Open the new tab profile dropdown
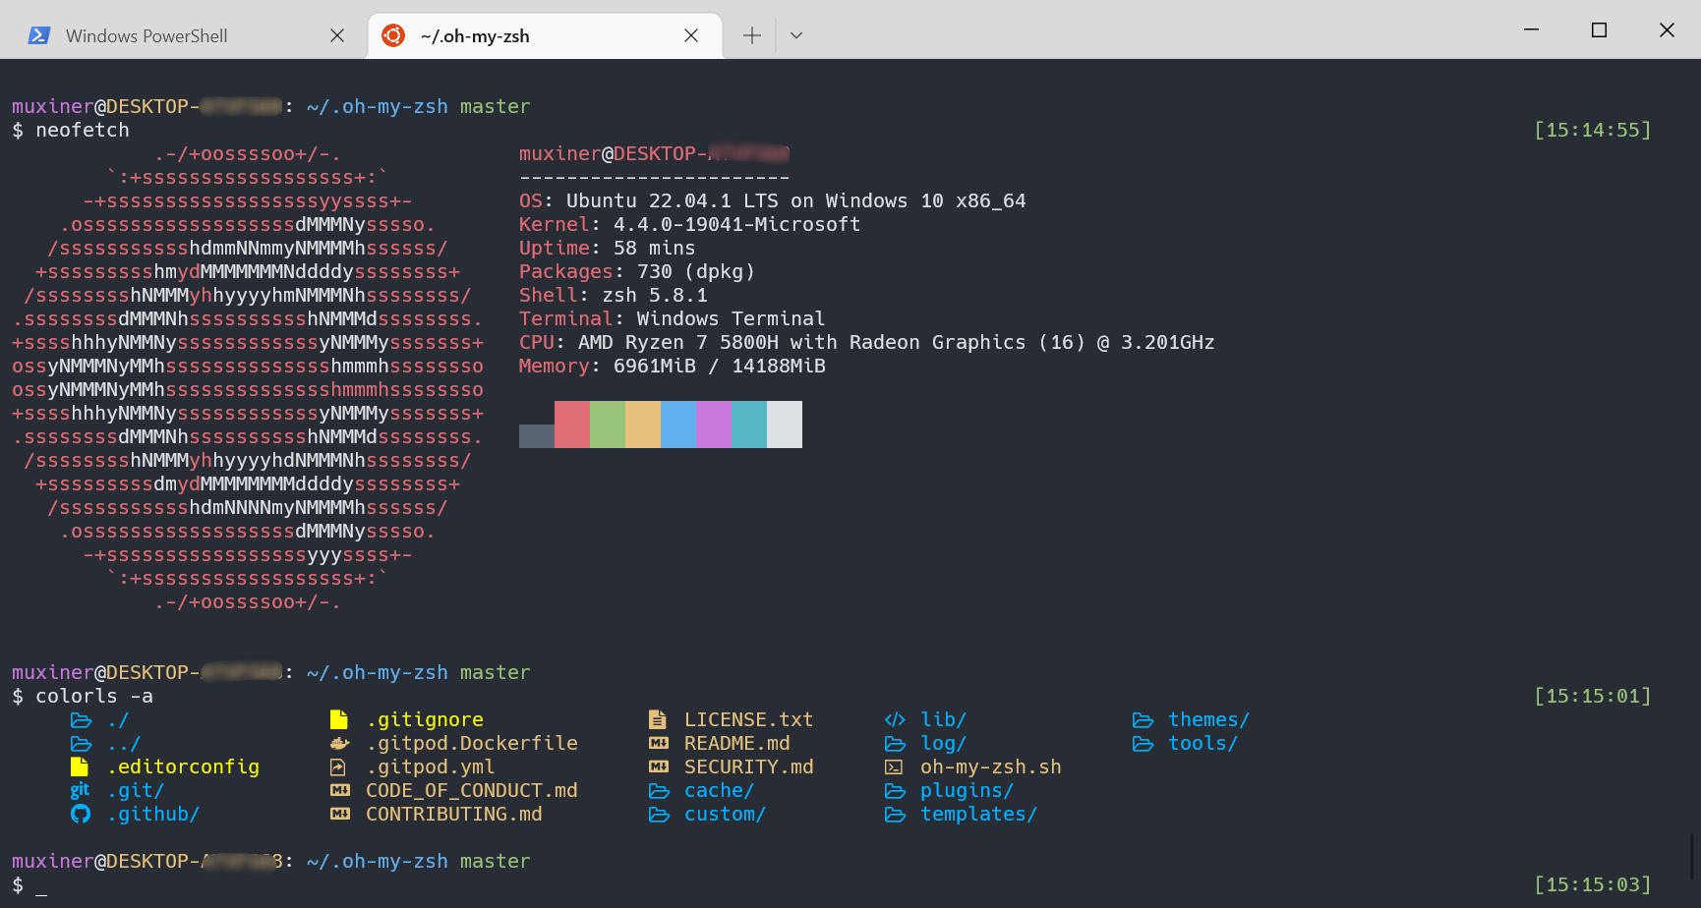The height and width of the screenshot is (908, 1701). pyautogui.click(x=796, y=35)
